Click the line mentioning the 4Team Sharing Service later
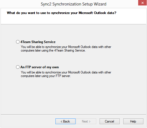Image resolution: width=147 pixels, height=128 pixels. 53,50
